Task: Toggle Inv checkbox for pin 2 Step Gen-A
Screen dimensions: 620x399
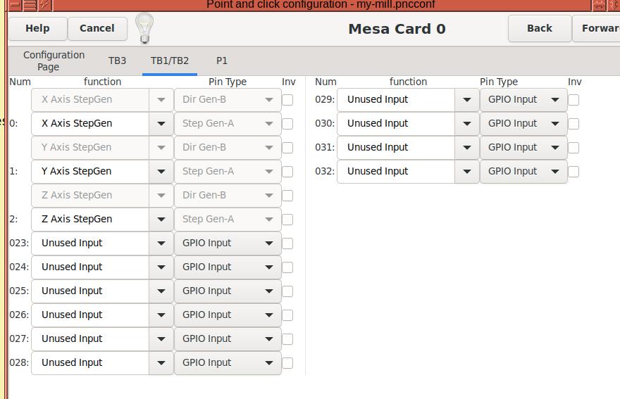Action: click(x=287, y=220)
